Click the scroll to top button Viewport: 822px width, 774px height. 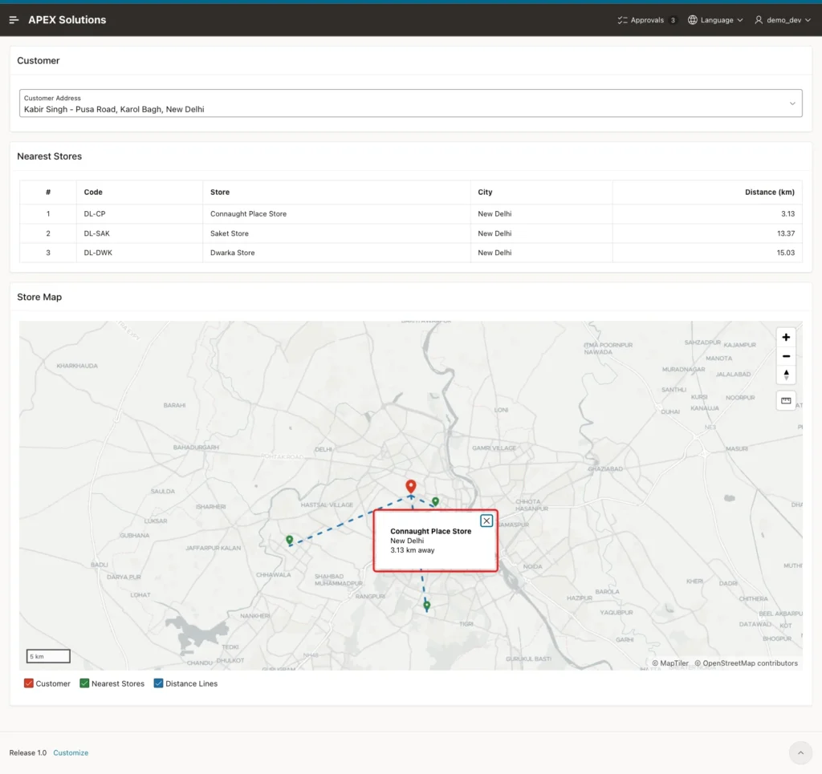[800, 752]
